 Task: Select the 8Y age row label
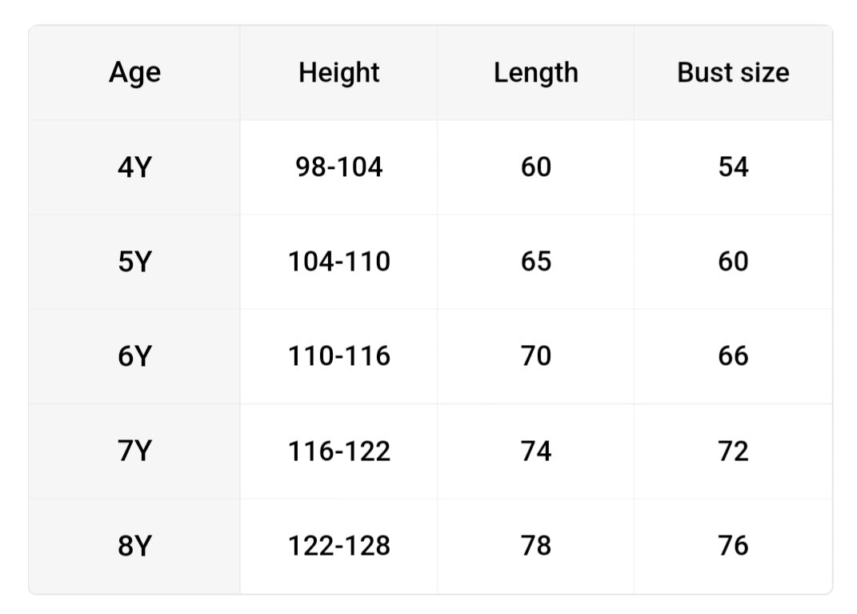click(x=134, y=546)
